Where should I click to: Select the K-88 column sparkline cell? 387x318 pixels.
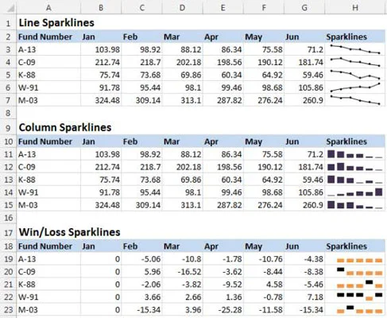(355, 180)
